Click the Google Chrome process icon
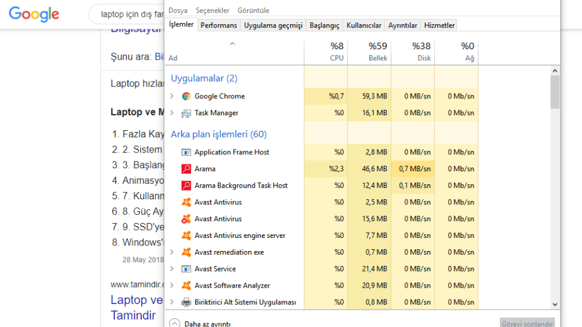This screenshot has width=582, height=327. tap(186, 97)
